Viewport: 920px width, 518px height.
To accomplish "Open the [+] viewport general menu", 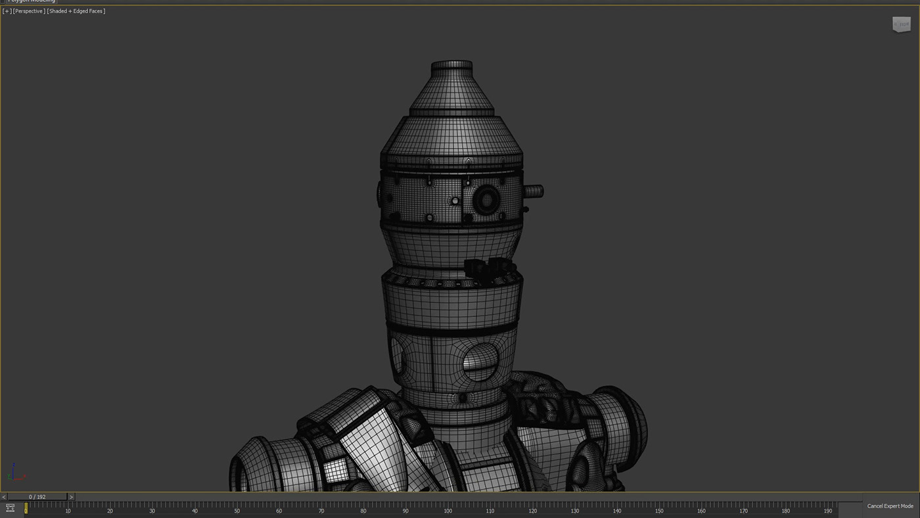I will (x=7, y=11).
